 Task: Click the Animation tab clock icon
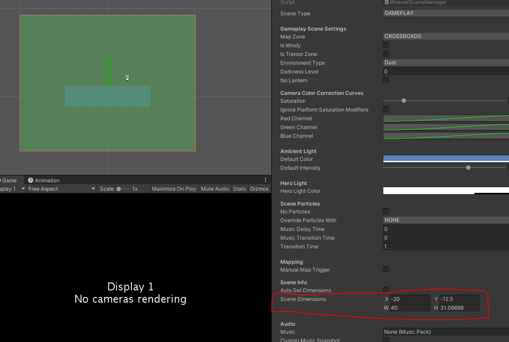tap(31, 180)
